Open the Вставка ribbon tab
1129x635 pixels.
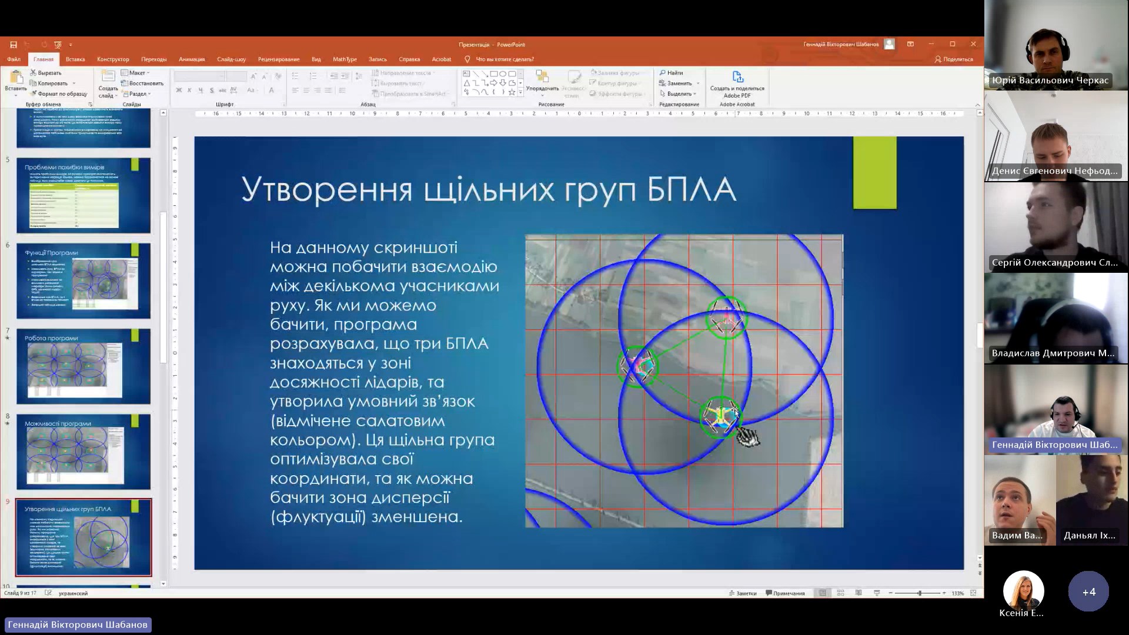[75, 59]
